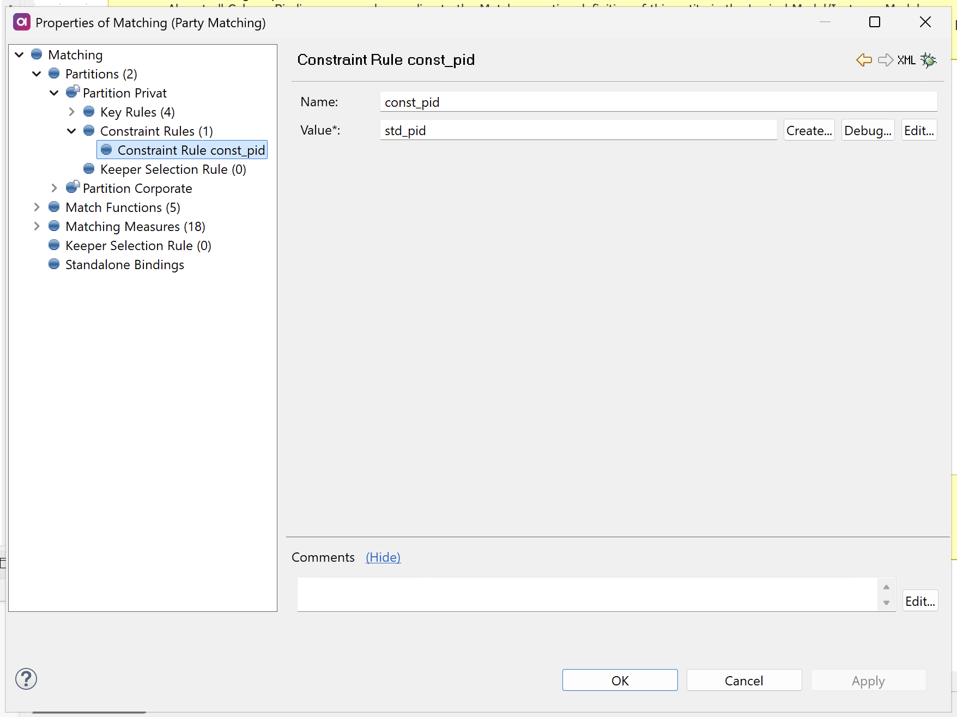Click Create next to the Value field
957x717 pixels.
tap(808, 130)
